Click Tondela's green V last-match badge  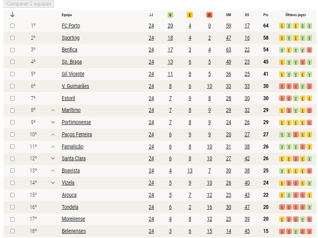309,207
